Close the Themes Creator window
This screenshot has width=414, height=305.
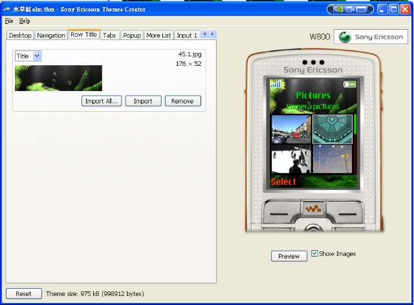406,10
